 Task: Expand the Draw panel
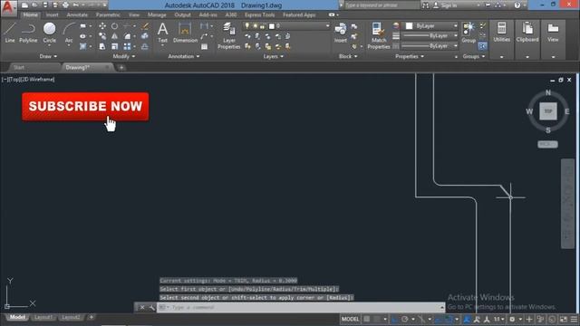(x=48, y=56)
